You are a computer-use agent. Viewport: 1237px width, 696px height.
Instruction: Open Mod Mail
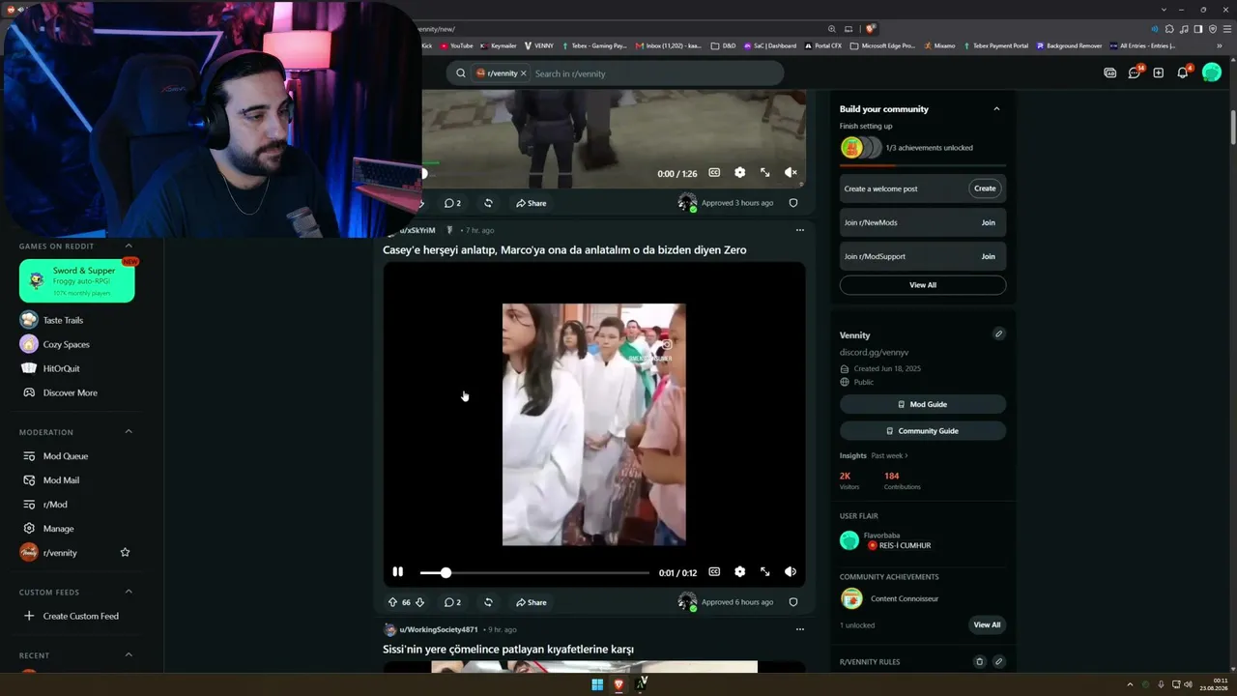(x=61, y=480)
